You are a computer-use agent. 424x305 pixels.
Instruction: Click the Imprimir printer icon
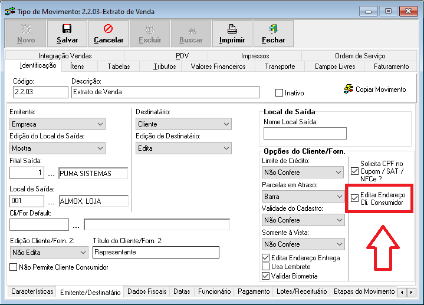tap(232, 28)
